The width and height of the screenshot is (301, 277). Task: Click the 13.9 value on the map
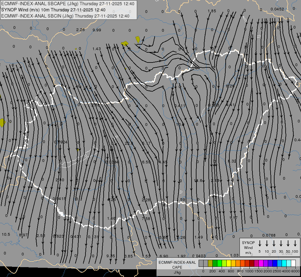pyautogui.click(x=180, y=125)
